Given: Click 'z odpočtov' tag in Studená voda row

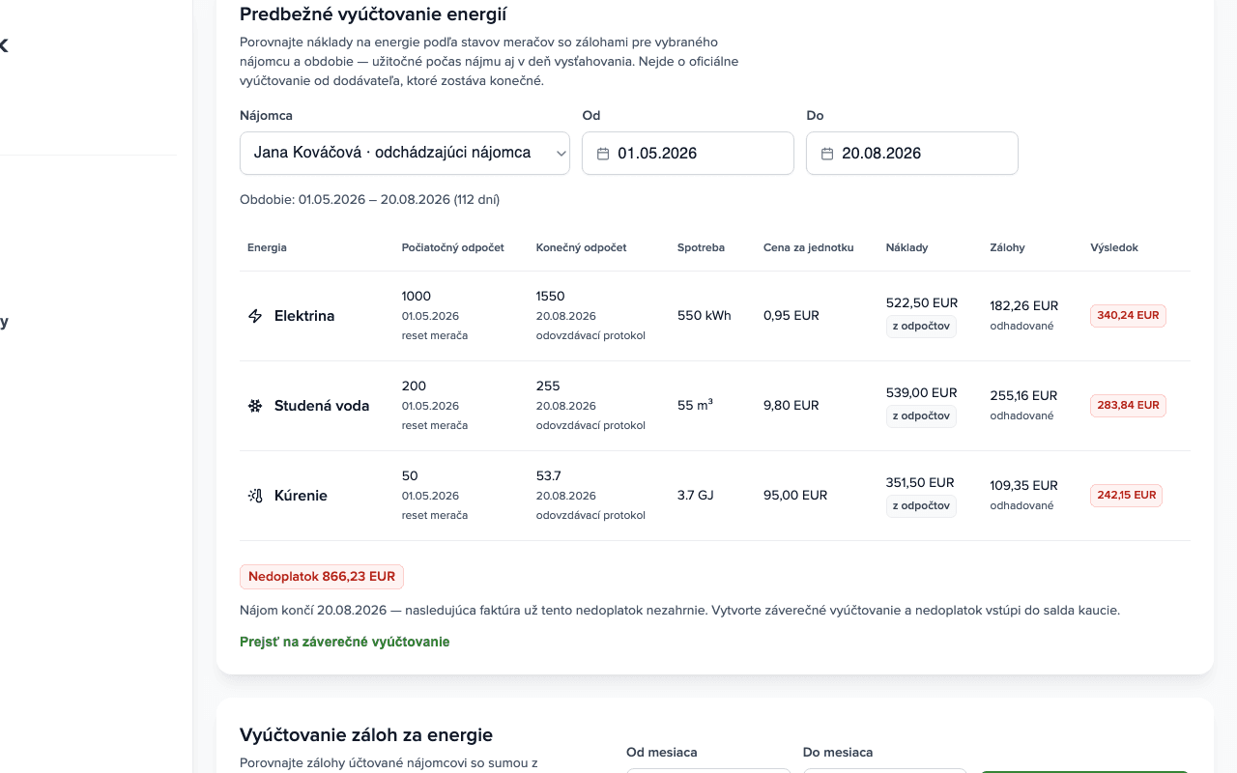Looking at the screenshot, I should pos(921,416).
